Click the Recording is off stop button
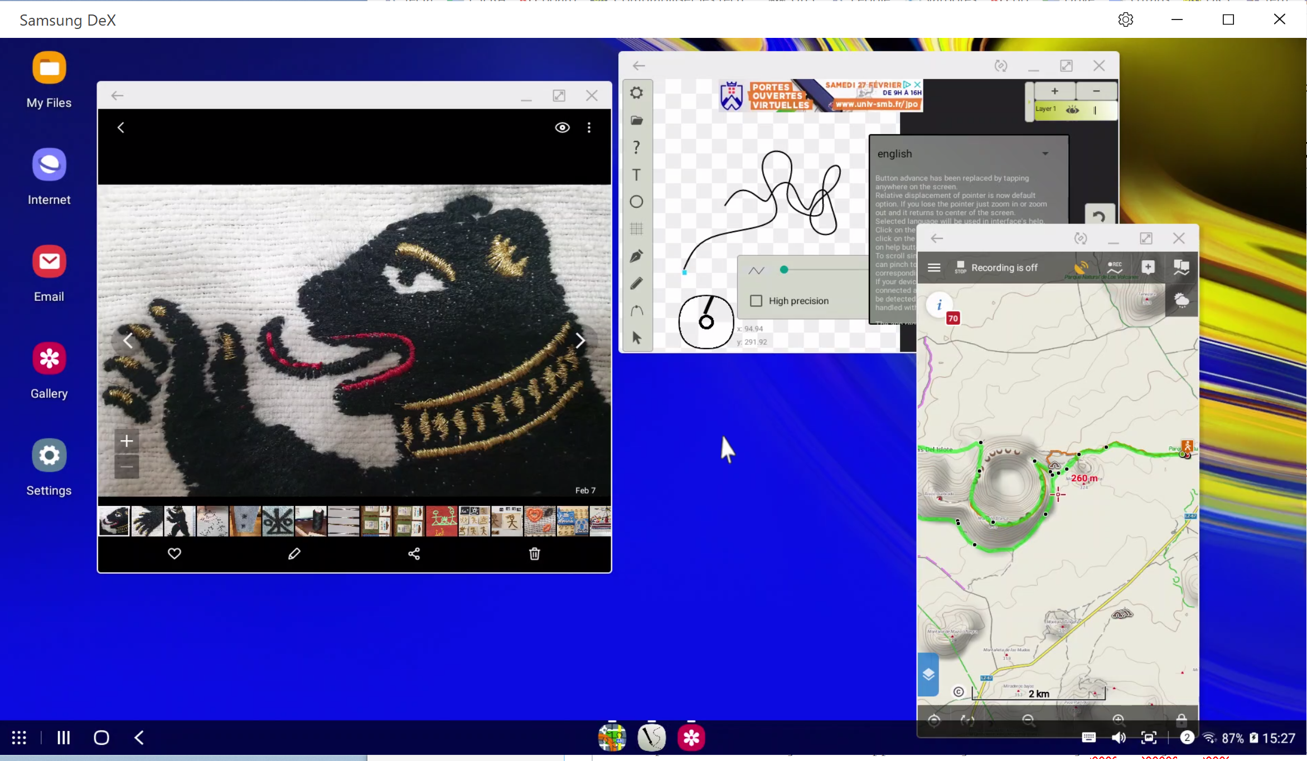Viewport: 1307px width, 761px height. [x=960, y=267]
